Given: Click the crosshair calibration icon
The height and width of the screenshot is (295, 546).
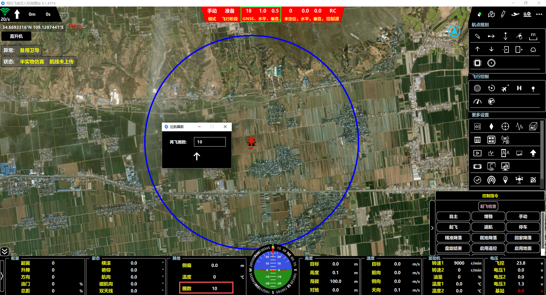Looking at the screenshot, I should [505, 127].
